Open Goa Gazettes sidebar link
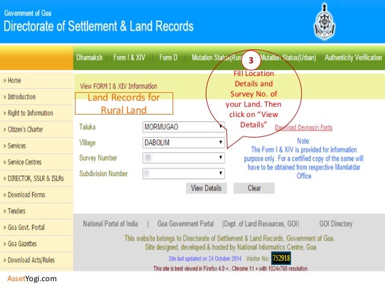Image resolution: width=385 pixels, height=289 pixels. [x=22, y=244]
